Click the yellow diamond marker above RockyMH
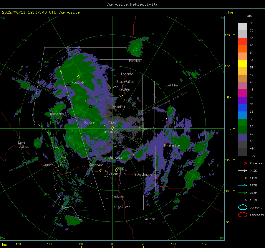Viewport: 265px width, 248px height. [x=79, y=77]
